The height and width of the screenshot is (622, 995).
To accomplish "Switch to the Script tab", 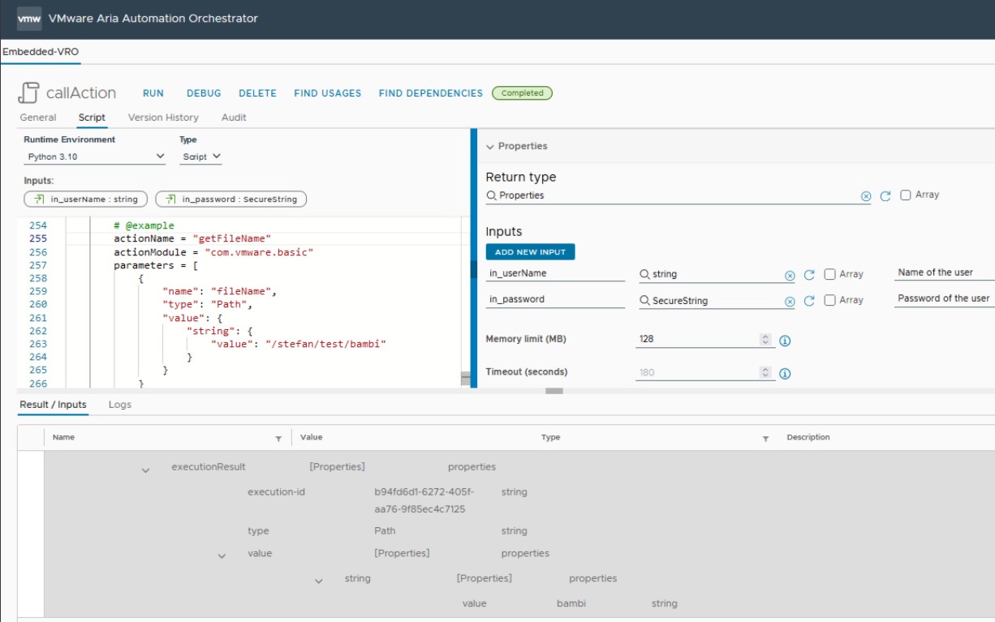I will click(x=92, y=118).
